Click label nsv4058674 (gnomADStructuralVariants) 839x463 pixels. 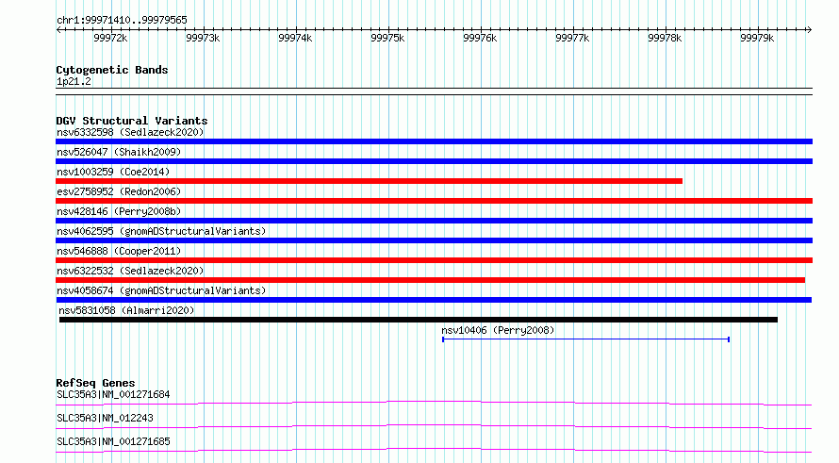pos(161,290)
